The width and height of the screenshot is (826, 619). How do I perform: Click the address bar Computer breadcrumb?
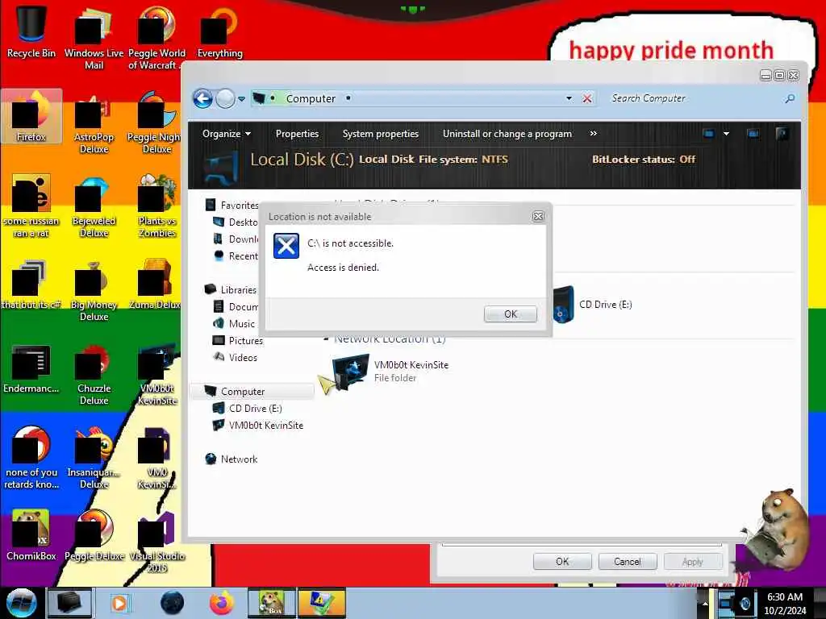(x=311, y=98)
